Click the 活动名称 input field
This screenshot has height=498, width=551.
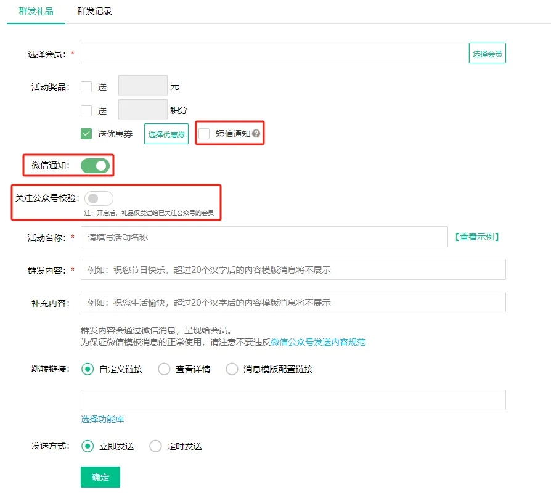tap(264, 237)
